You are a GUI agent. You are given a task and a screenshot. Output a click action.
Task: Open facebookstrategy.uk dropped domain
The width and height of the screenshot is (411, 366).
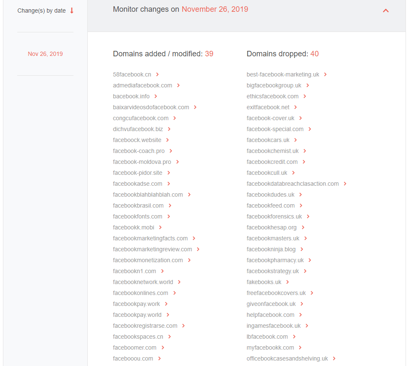[x=272, y=271]
